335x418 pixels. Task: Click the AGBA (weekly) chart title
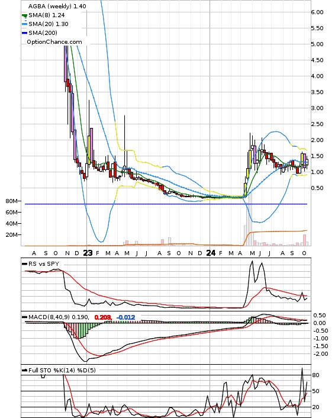(x=57, y=6)
